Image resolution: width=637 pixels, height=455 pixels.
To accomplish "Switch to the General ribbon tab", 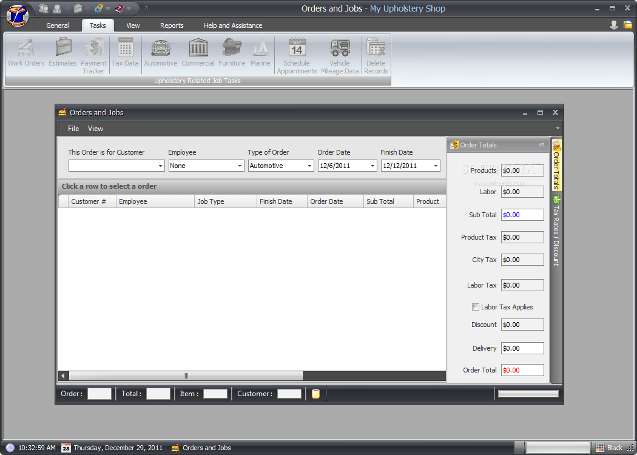I will tap(58, 25).
